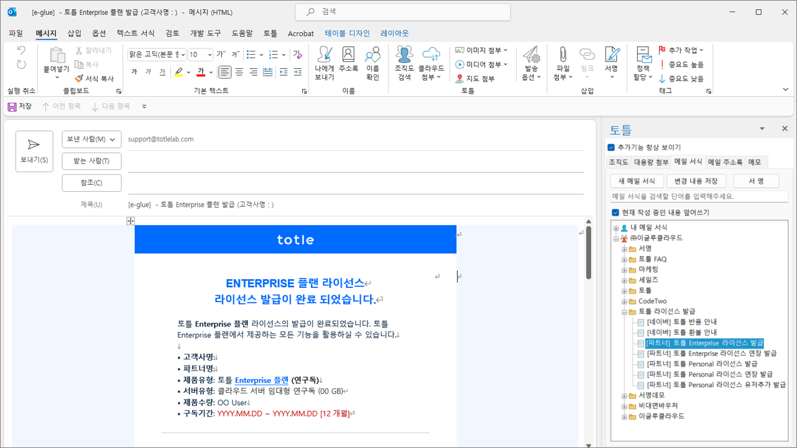The height and width of the screenshot is (448, 797).
Task: Open the 검토 ribbon tab
Action: pos(172,34)
